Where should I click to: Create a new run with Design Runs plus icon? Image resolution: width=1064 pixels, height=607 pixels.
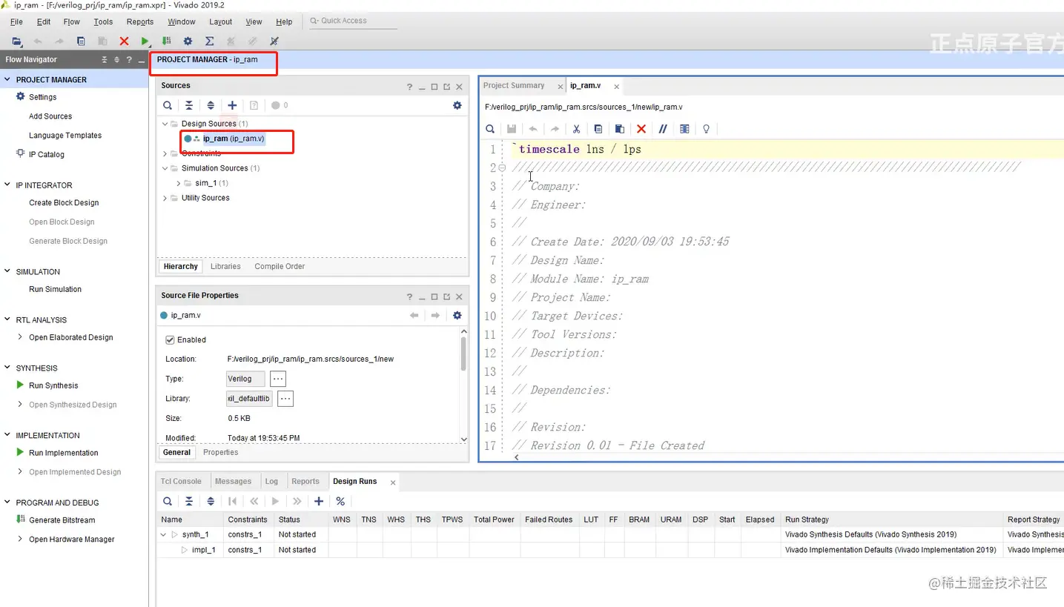[x=319, y=502]
